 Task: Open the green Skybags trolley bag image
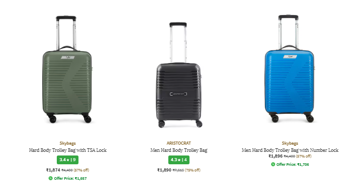pyautogui.click(x=67, y=69)
